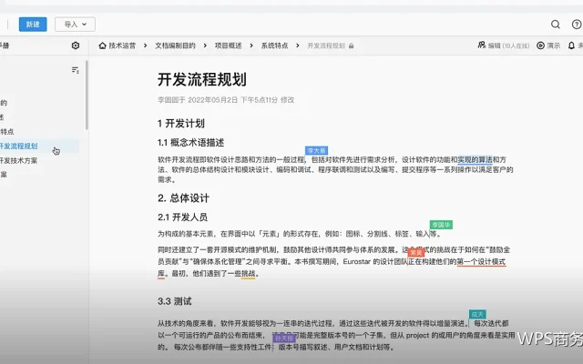Click the modification info line 李圆圆于 2022年05月2日
This screenshot has width=583, height=364.
pos(226,100)
